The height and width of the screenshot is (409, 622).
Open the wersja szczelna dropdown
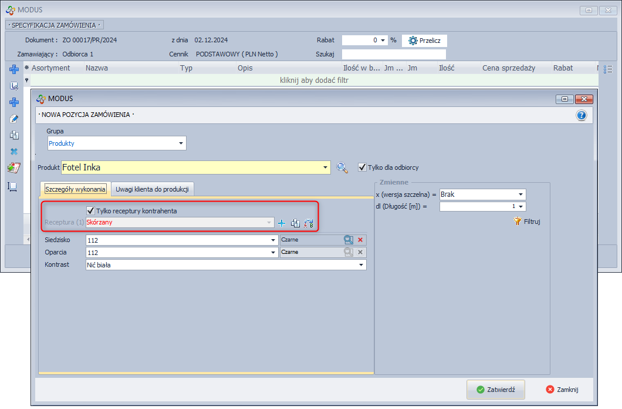(520, 195)
